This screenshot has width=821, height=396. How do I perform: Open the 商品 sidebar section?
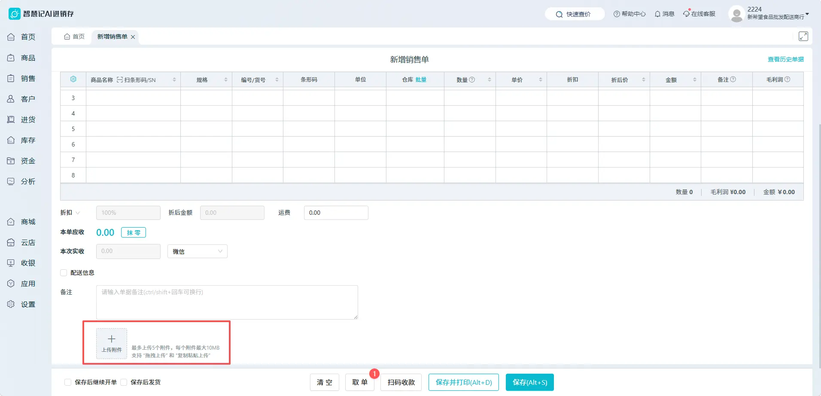[21, 58]
